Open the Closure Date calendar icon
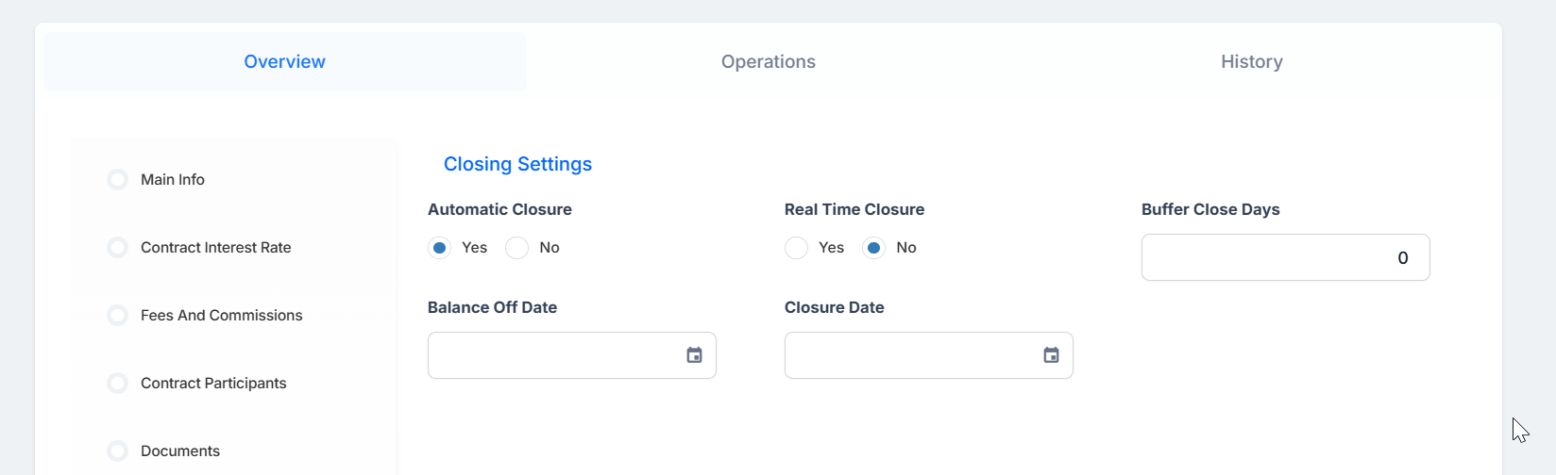Viewport: 1556px width, 475px height. pyautogui.click(x=1051, y=355)
